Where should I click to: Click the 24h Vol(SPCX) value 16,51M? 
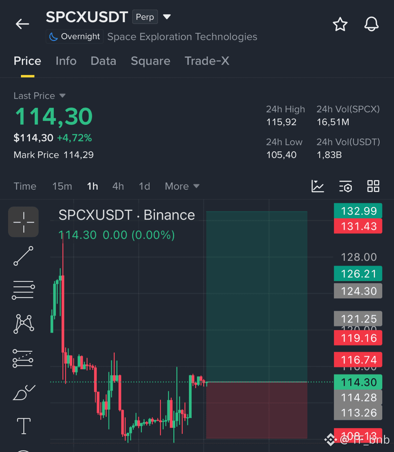333,122
